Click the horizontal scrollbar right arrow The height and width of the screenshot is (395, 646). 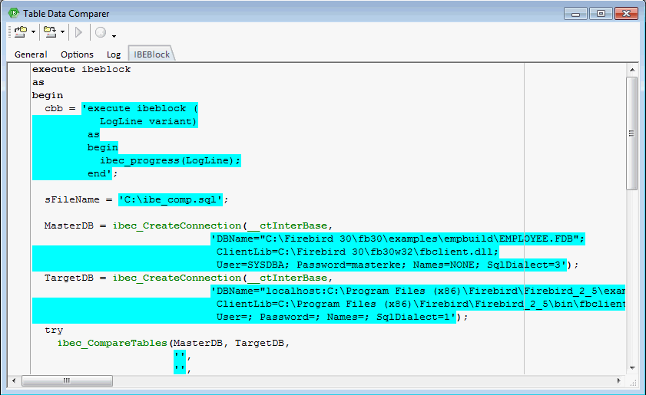pos(619,380)
